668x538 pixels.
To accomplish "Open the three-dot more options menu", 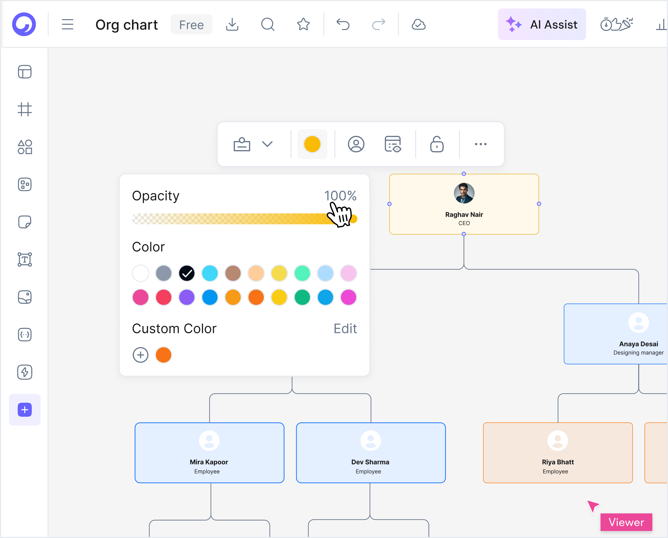I will 481,144.
